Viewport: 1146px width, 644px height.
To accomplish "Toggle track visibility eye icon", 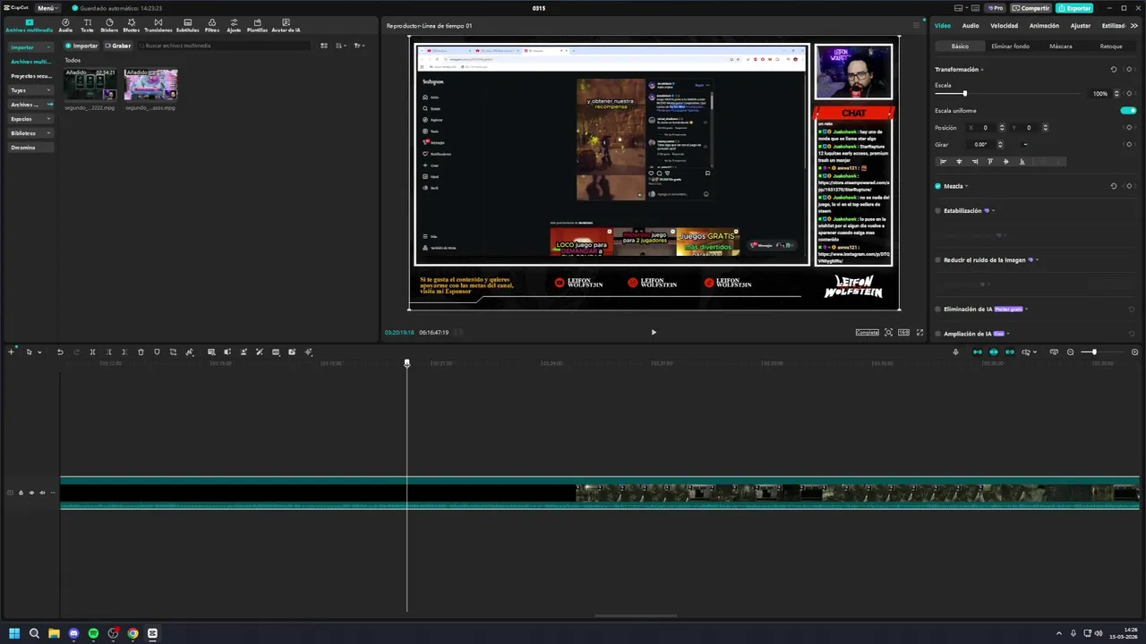I will [31, 493].
